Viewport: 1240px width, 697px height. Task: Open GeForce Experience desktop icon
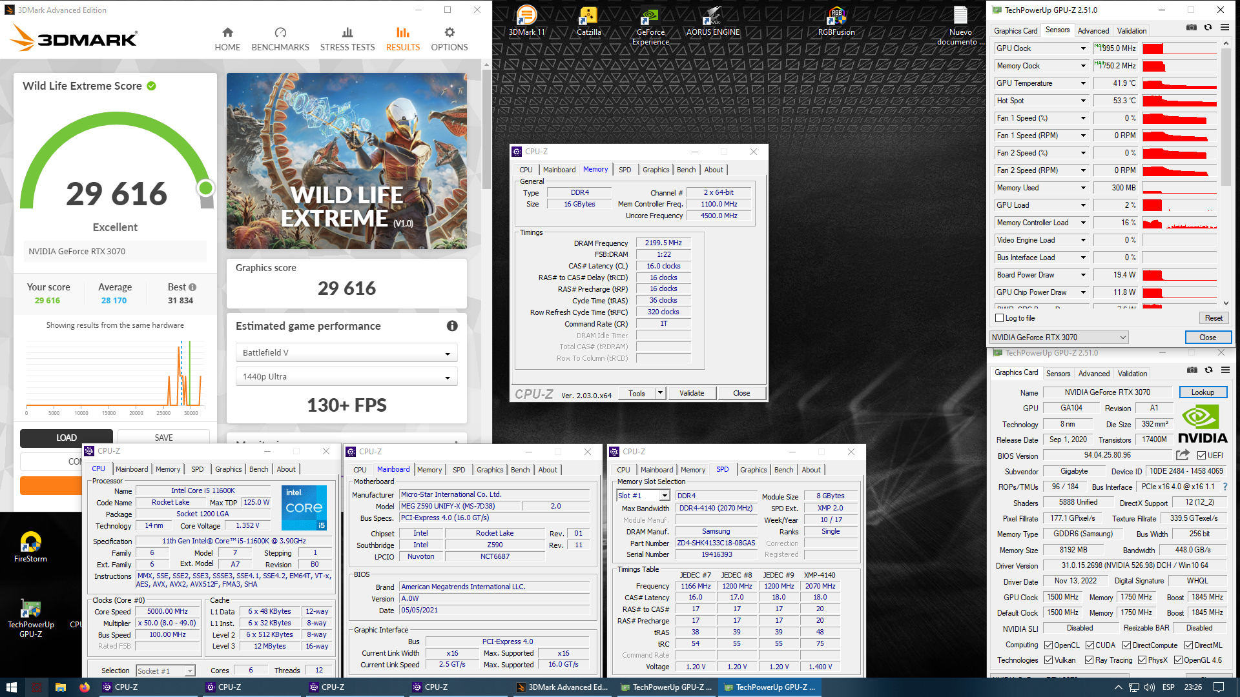pos(650,26)
